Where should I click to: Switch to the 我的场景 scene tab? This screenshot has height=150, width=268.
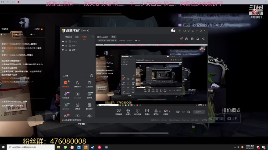69,37
